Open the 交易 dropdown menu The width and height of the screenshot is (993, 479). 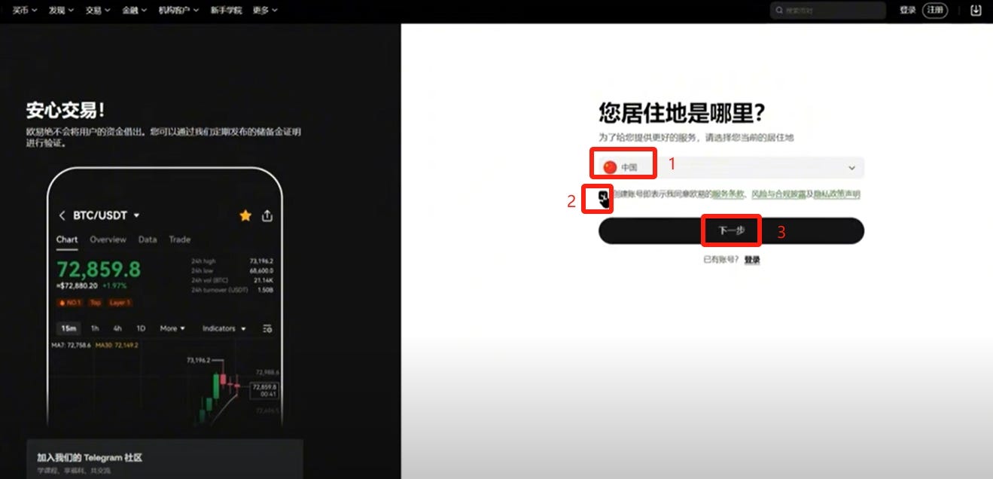point(98,11)
